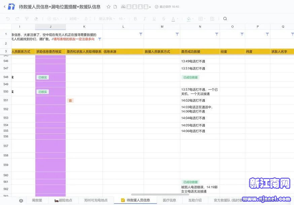Switch to the 避险地点 sheet tab
Screen dimensions: 294x205
pos(63,200)
